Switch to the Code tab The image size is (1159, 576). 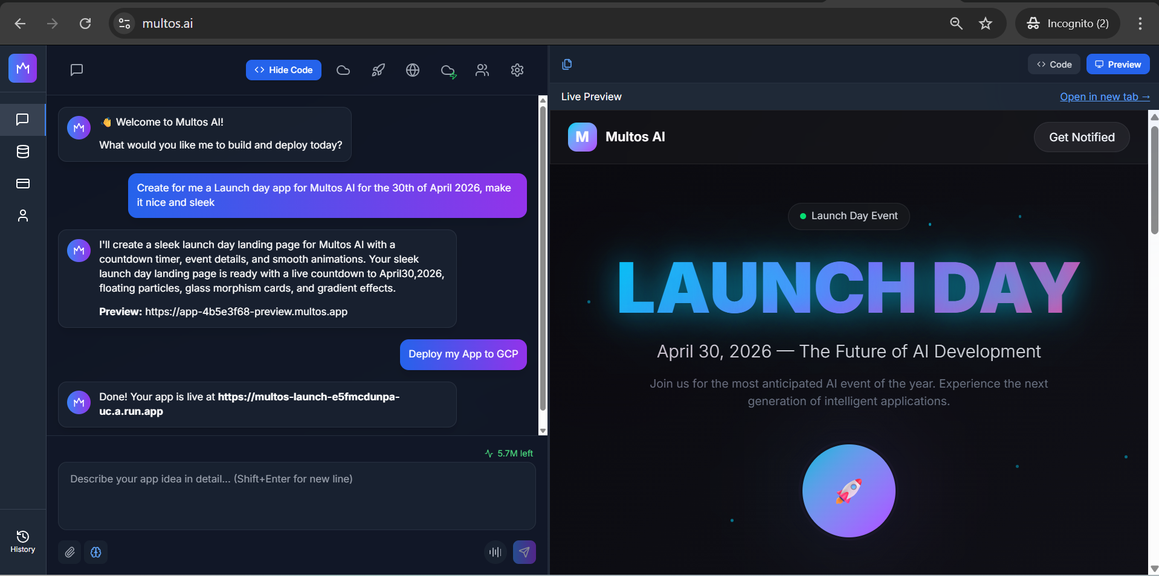(x=1054, y=65)
